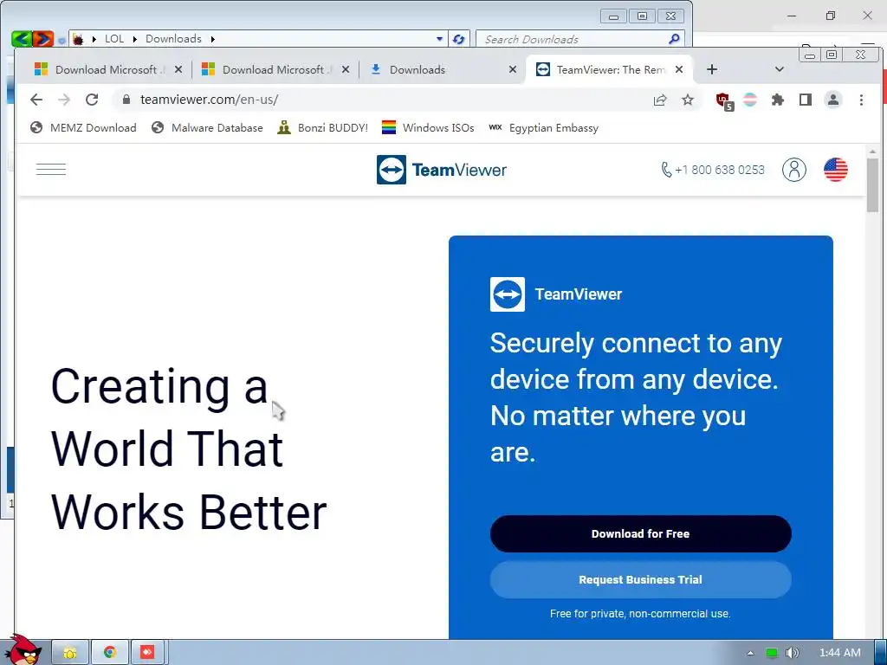Call the +1 800 638 0253 link
This screenshot has width=887, height=665.
(713, 170)
